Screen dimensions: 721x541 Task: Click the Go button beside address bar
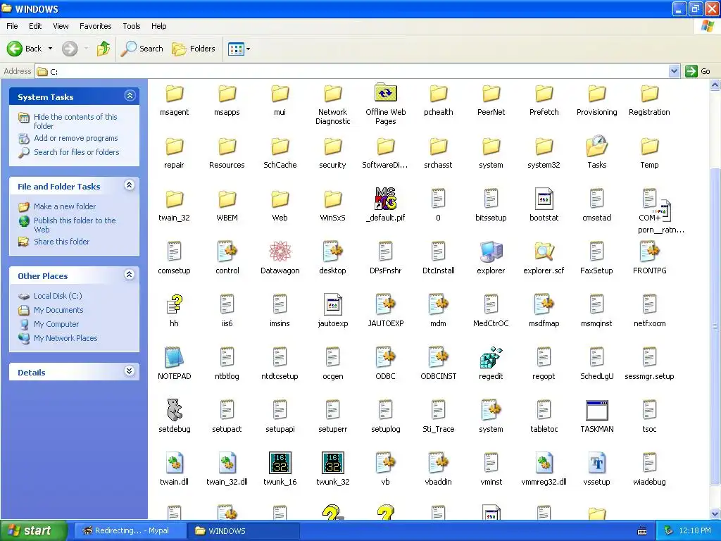click(x=698, y=71)
